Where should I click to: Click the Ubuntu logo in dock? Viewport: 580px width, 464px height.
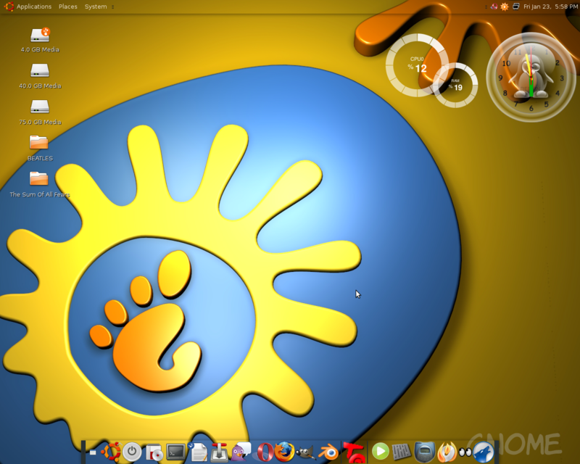[x=111, y=452]
